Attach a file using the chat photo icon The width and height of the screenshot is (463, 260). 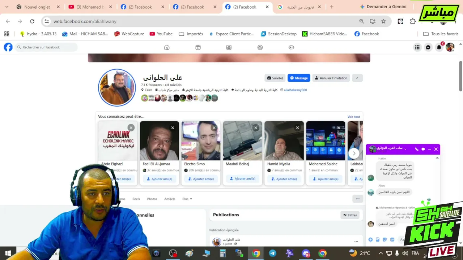point(378,239)
